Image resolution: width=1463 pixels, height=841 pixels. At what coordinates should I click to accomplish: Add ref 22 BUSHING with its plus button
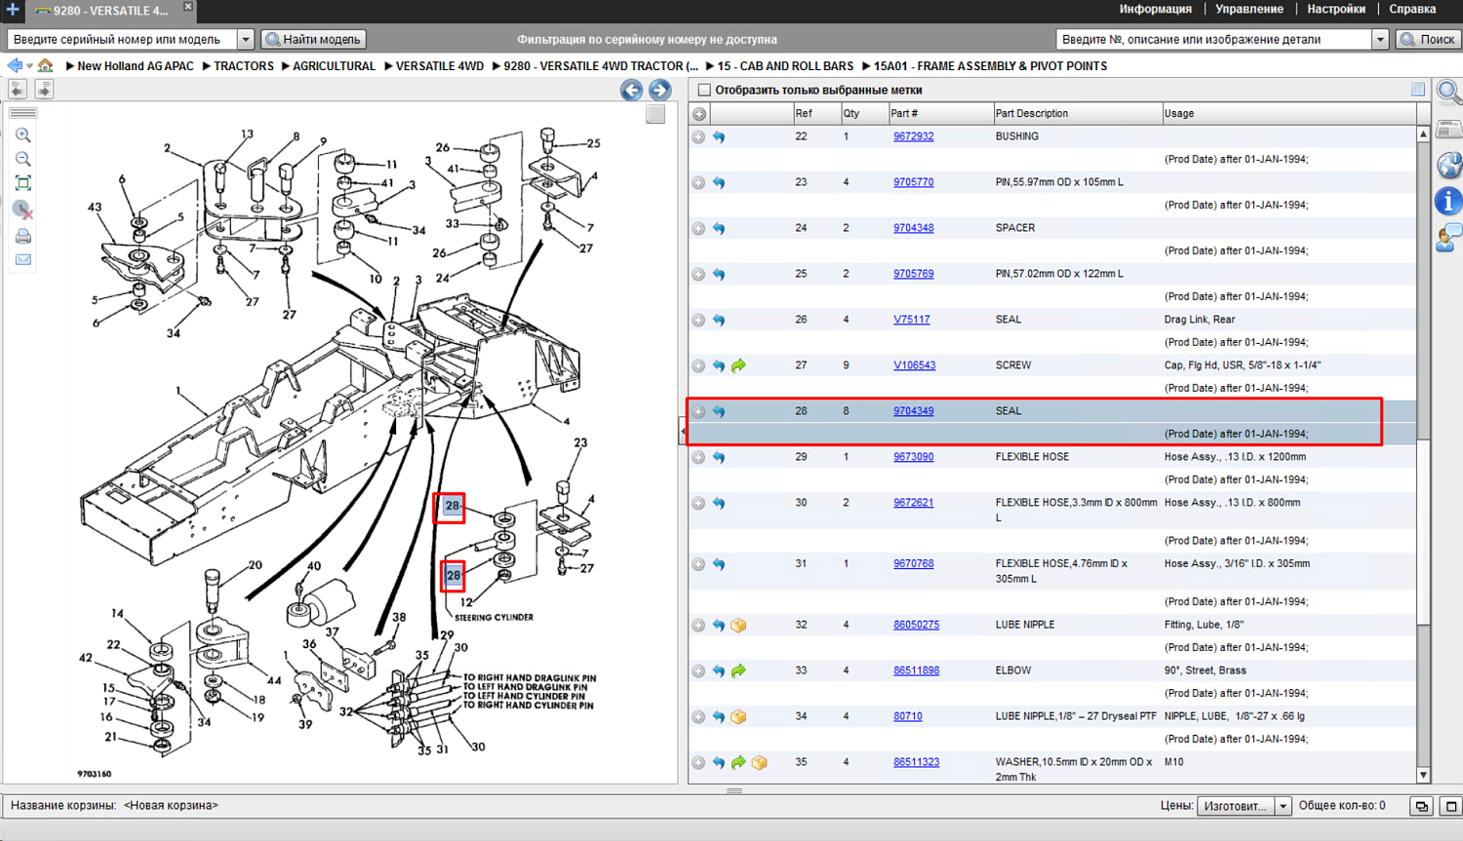point(698,137)
